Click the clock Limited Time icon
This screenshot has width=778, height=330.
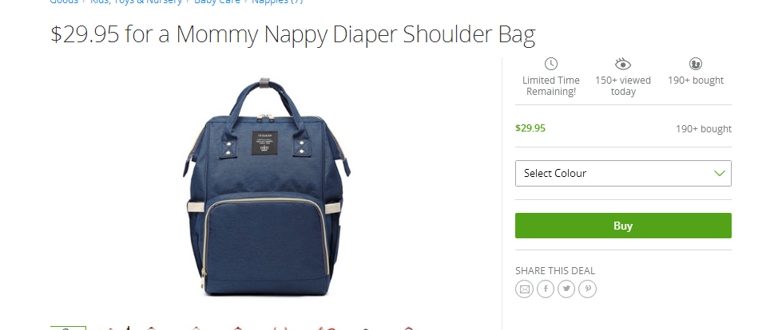coord(551,64)
